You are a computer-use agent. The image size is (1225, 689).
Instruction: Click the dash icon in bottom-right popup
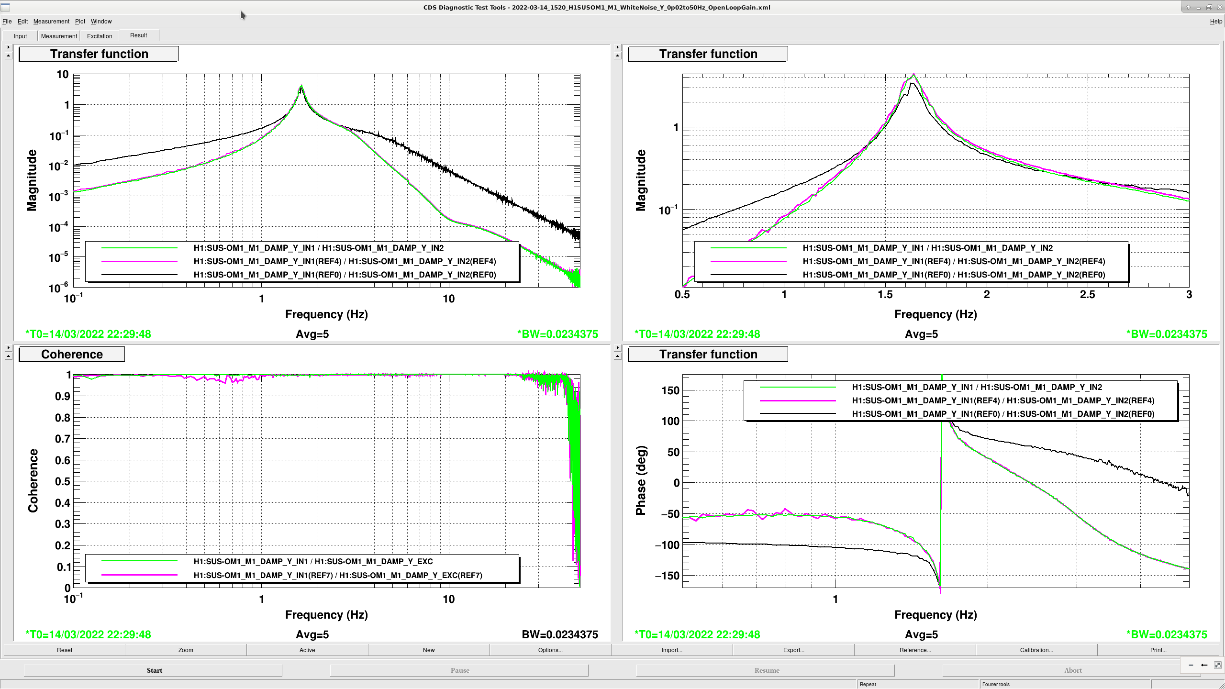point(1191,665)
